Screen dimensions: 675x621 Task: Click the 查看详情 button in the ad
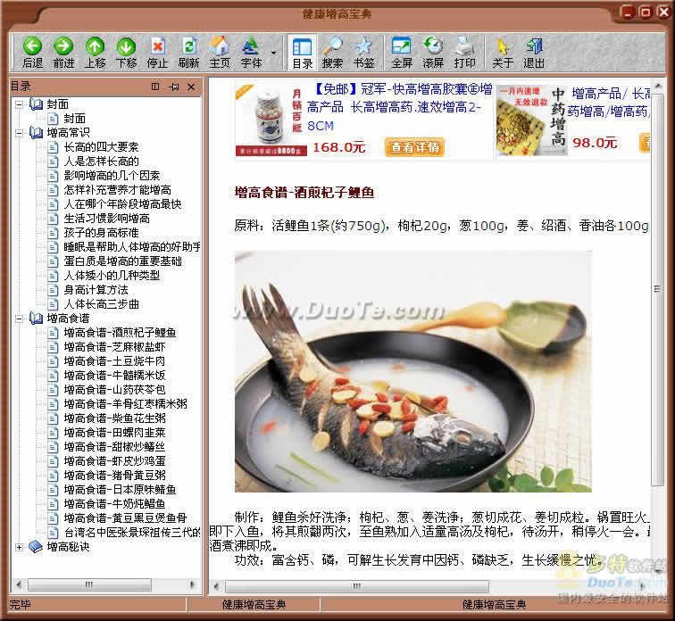(414, 146)
